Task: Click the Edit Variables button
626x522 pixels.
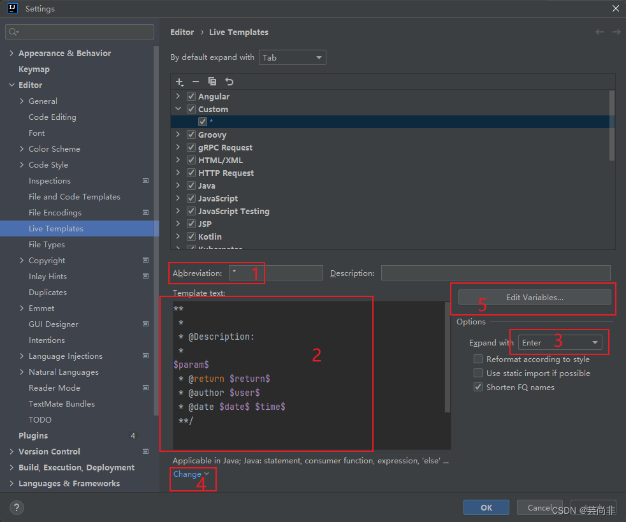Action: click(x=535, y=297)
